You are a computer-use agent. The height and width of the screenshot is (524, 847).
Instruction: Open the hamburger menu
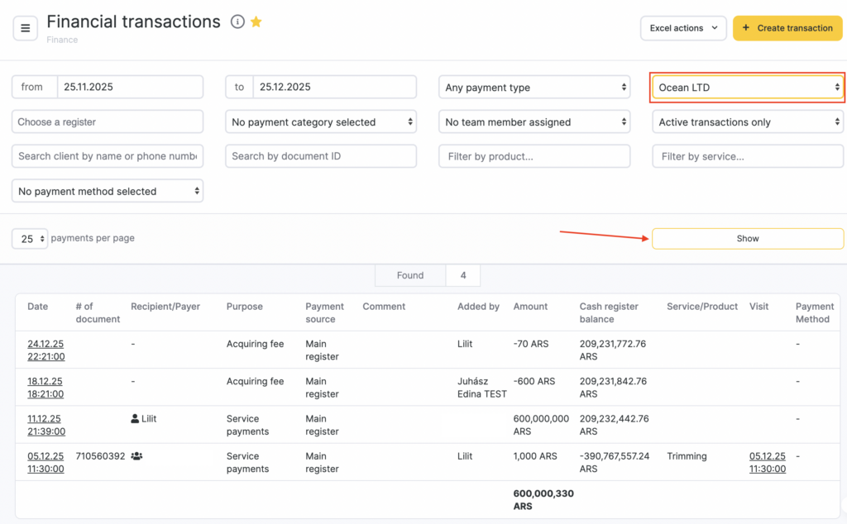pyautogui.click(x=25, y=29)
